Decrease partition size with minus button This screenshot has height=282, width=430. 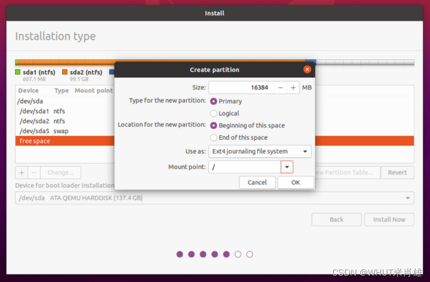click(280, 88)
